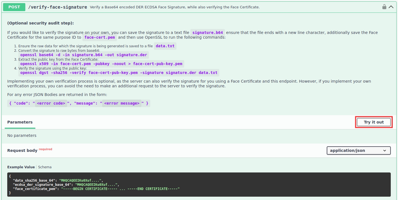Image resolution: width=398 pixels, height=200 pixels.
Task: Click the openssl base64 decode command
Action: (83, 55)
